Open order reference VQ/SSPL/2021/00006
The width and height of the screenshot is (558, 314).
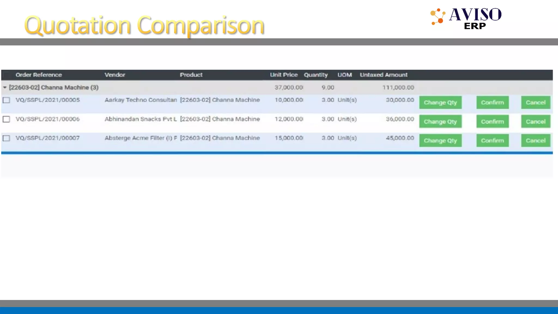48,119
